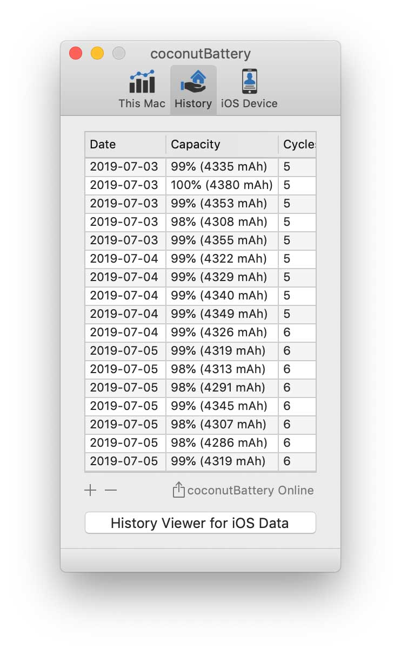
Task: Open the coconutBattery Online link
Action: click(x=250, y=491)
